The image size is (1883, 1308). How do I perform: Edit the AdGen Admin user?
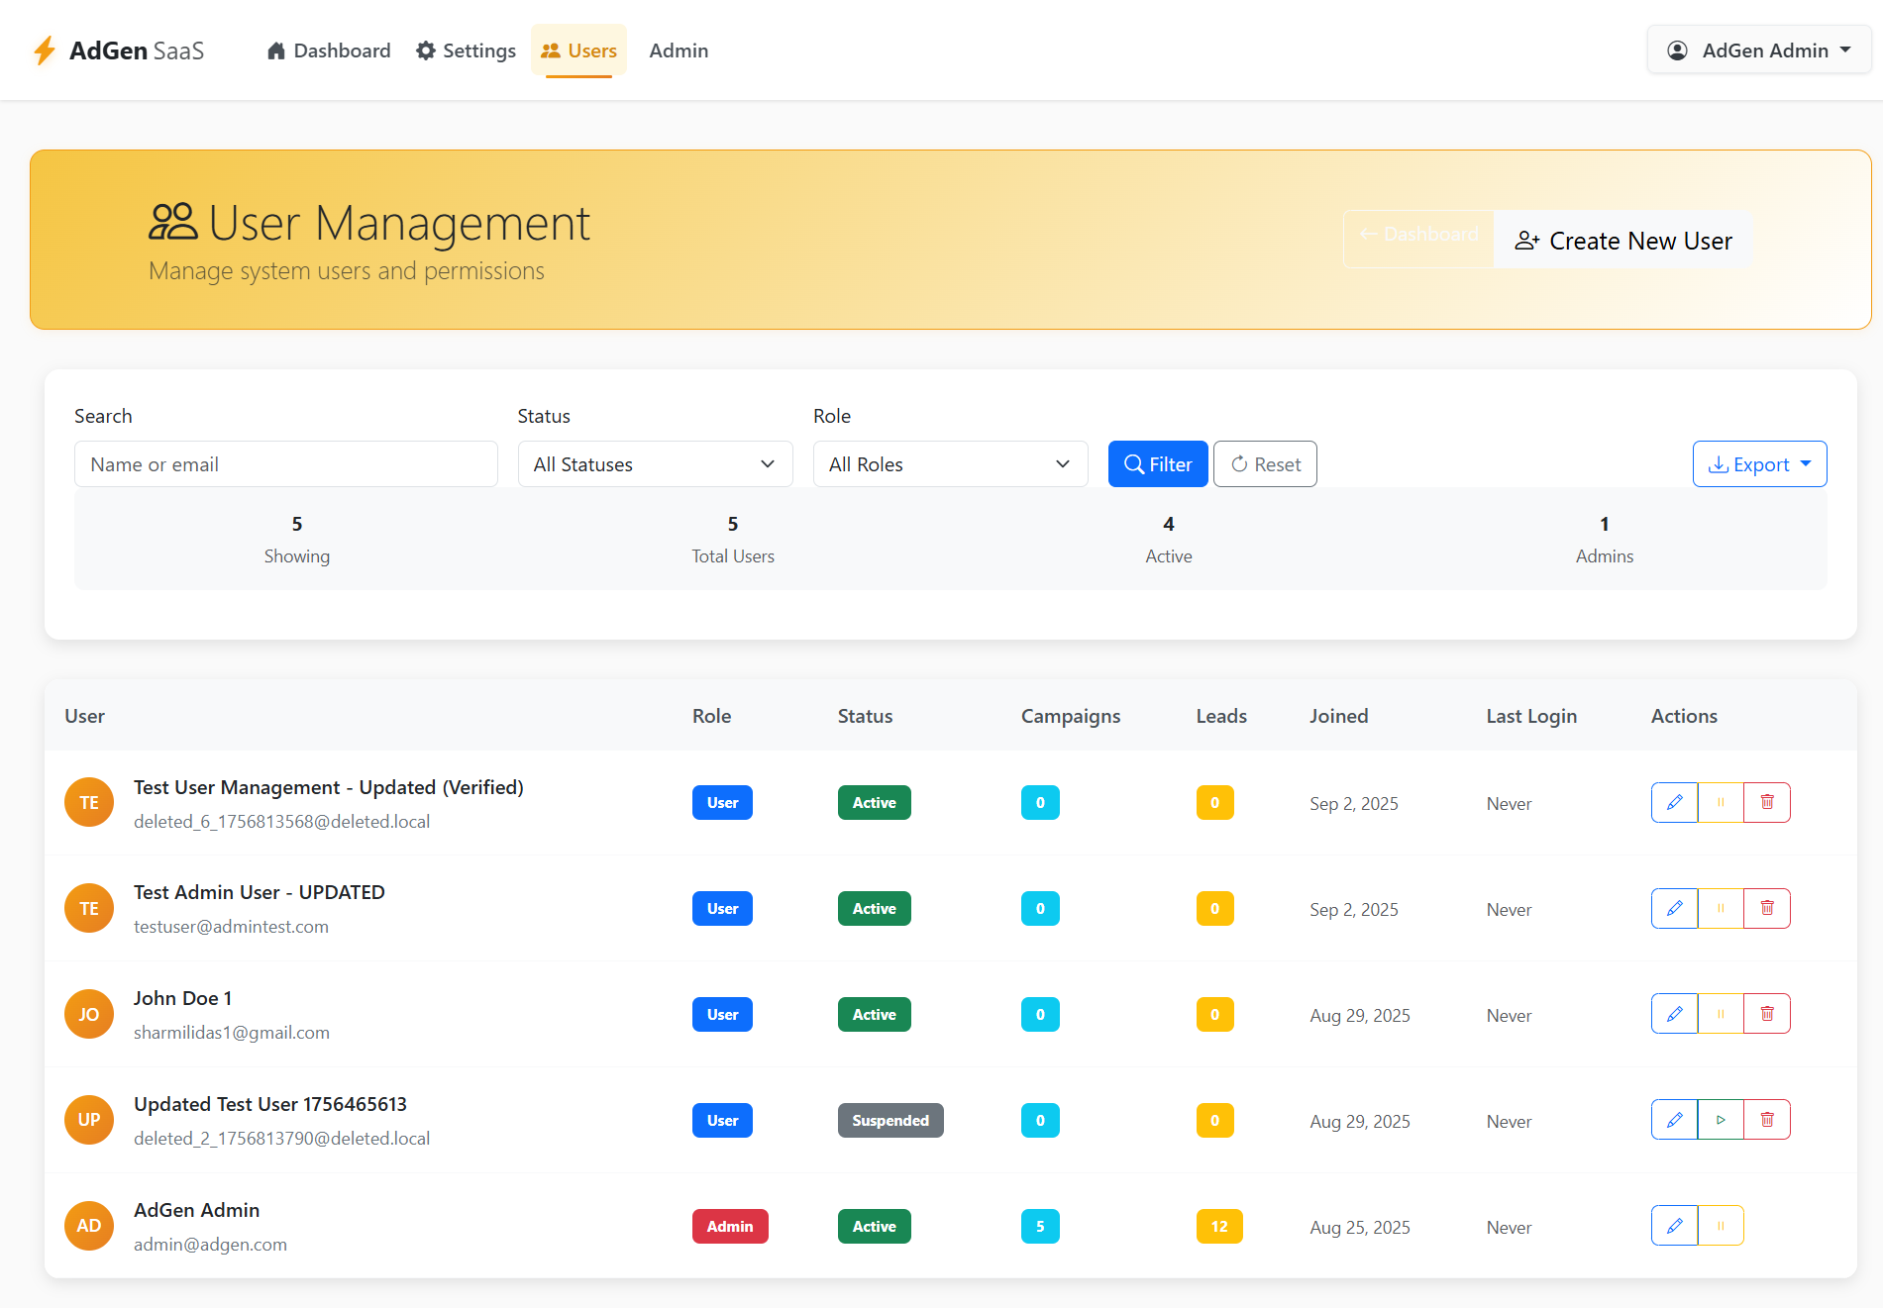click(x=1674, y=1226)
